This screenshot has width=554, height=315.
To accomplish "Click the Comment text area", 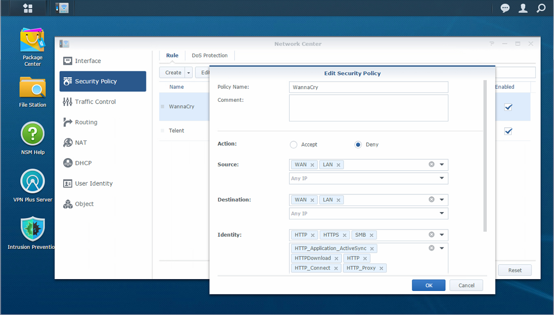I will click(368, 108).
